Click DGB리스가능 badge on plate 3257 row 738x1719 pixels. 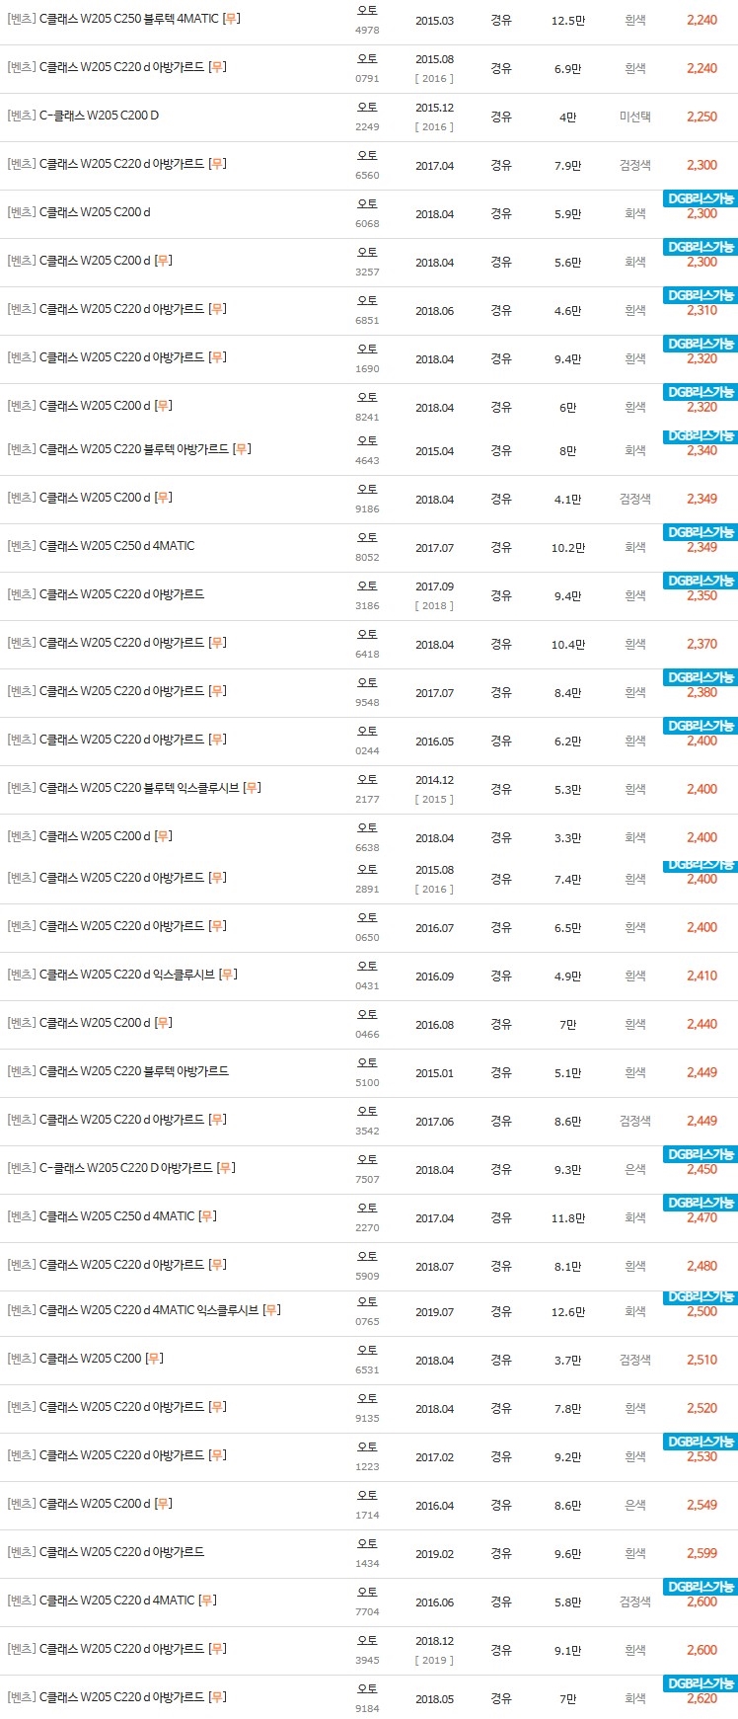pyautogui.click(x=701, y=247)
